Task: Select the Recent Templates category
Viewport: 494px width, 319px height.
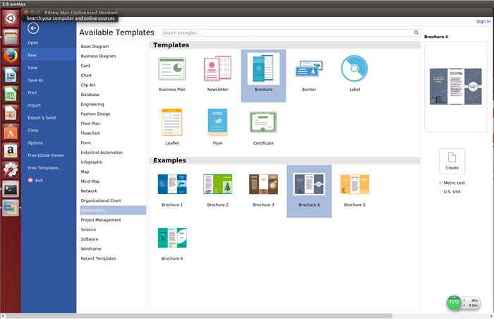Action: [x=113, y=258]
